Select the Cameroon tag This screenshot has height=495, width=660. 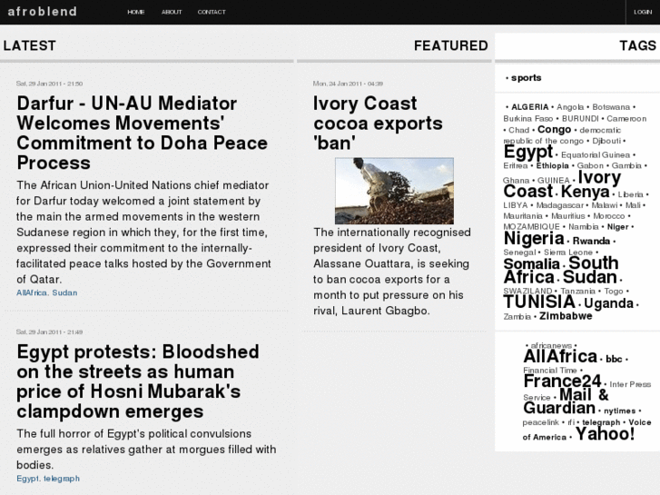626,119
